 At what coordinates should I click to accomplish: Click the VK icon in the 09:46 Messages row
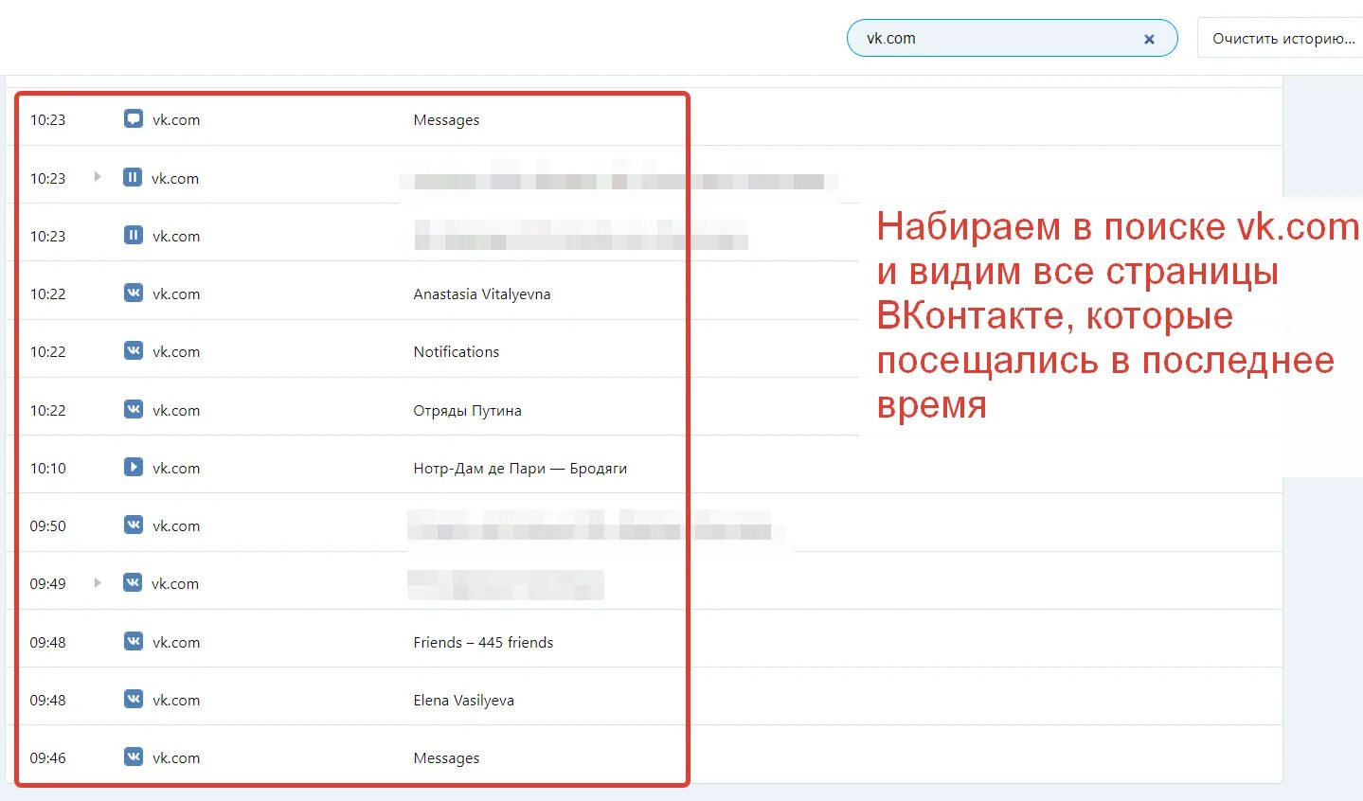(134, 756)
